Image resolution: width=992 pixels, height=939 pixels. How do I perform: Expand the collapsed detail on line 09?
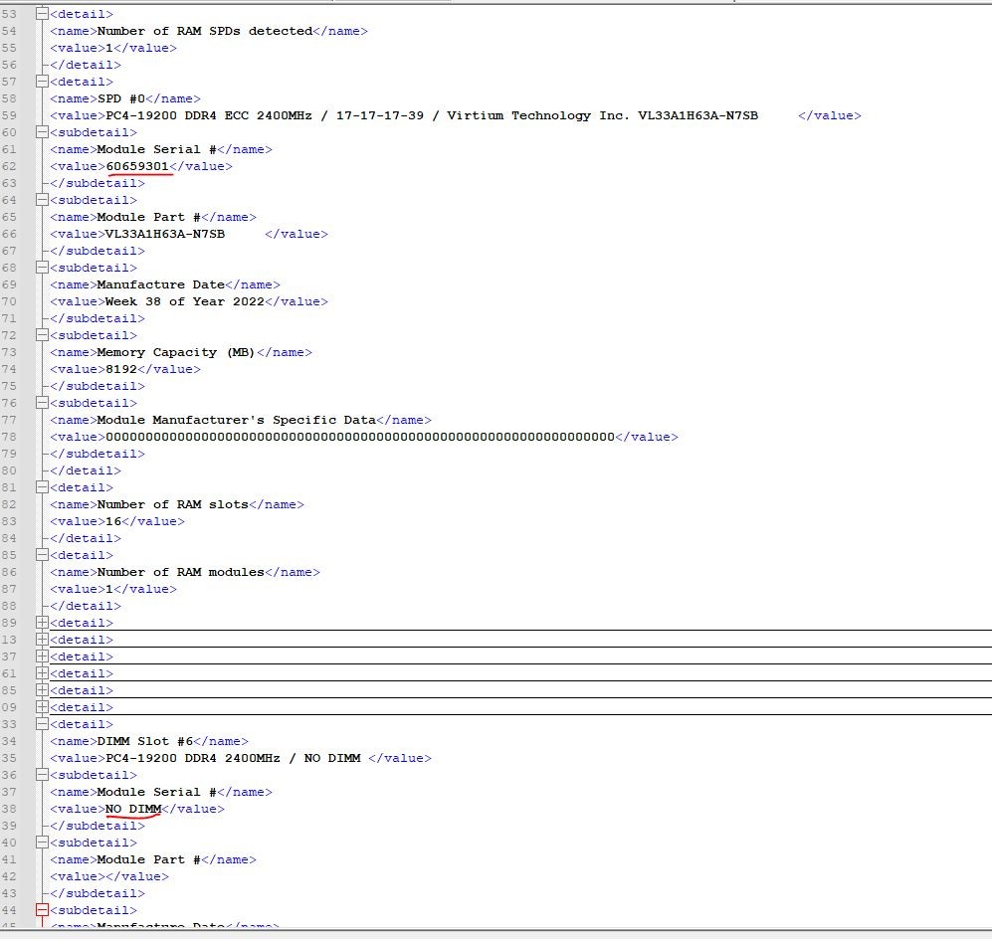[x=43, y=707]
